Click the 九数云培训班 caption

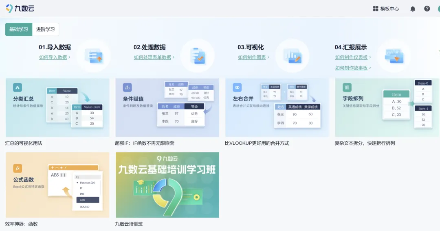[129, 224]
